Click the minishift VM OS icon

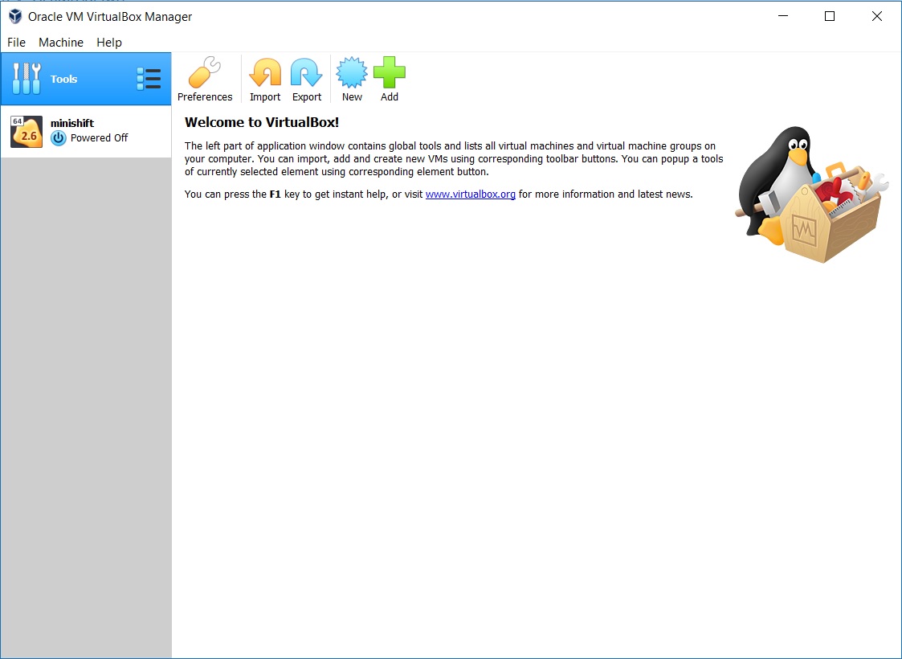(x=27, y=131)
